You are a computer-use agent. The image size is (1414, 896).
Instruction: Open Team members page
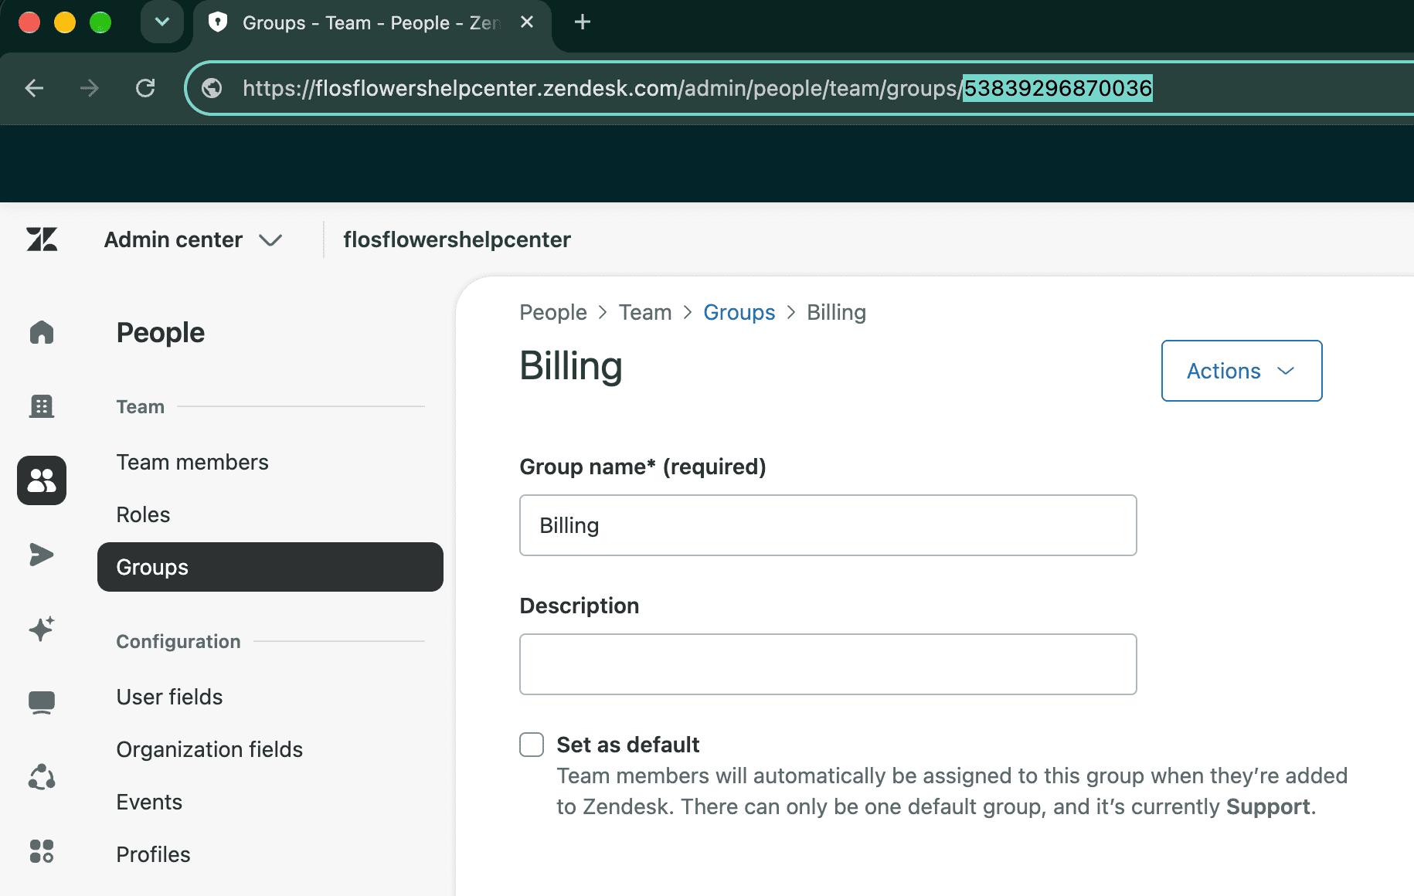192,462
